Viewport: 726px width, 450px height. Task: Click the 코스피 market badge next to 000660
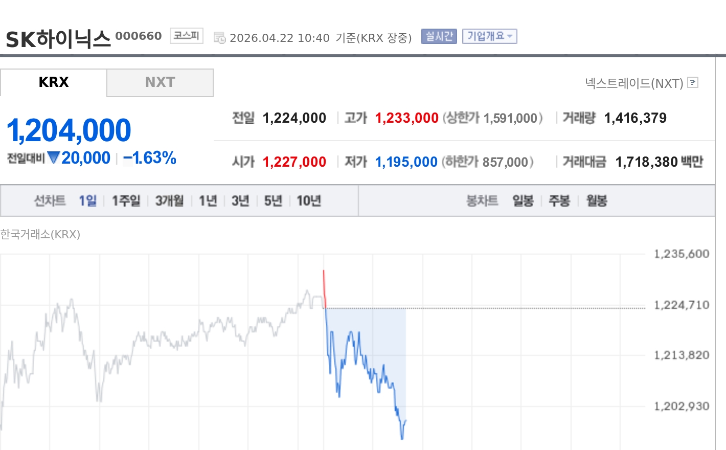(186, 36)
